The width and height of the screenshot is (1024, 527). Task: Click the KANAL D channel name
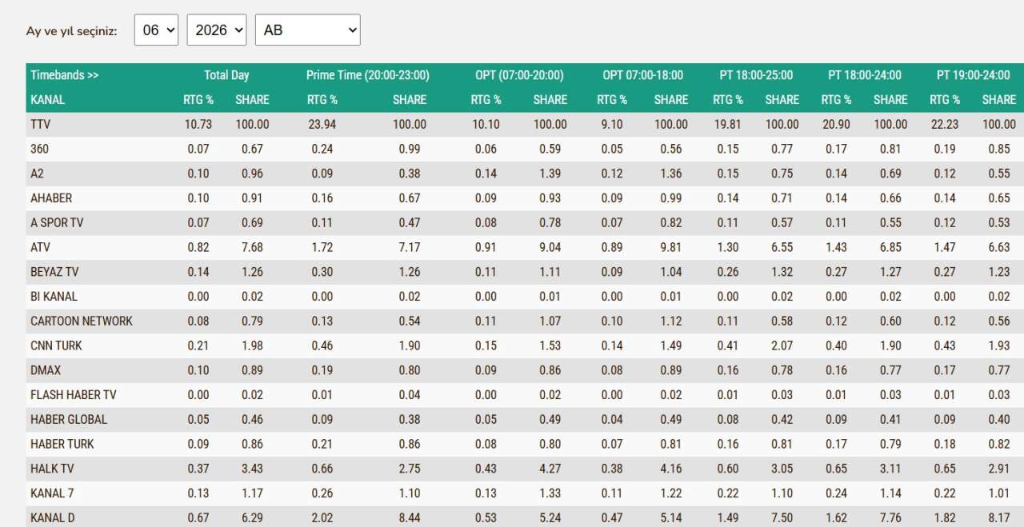pyautogui.click(x=53, y=518)
